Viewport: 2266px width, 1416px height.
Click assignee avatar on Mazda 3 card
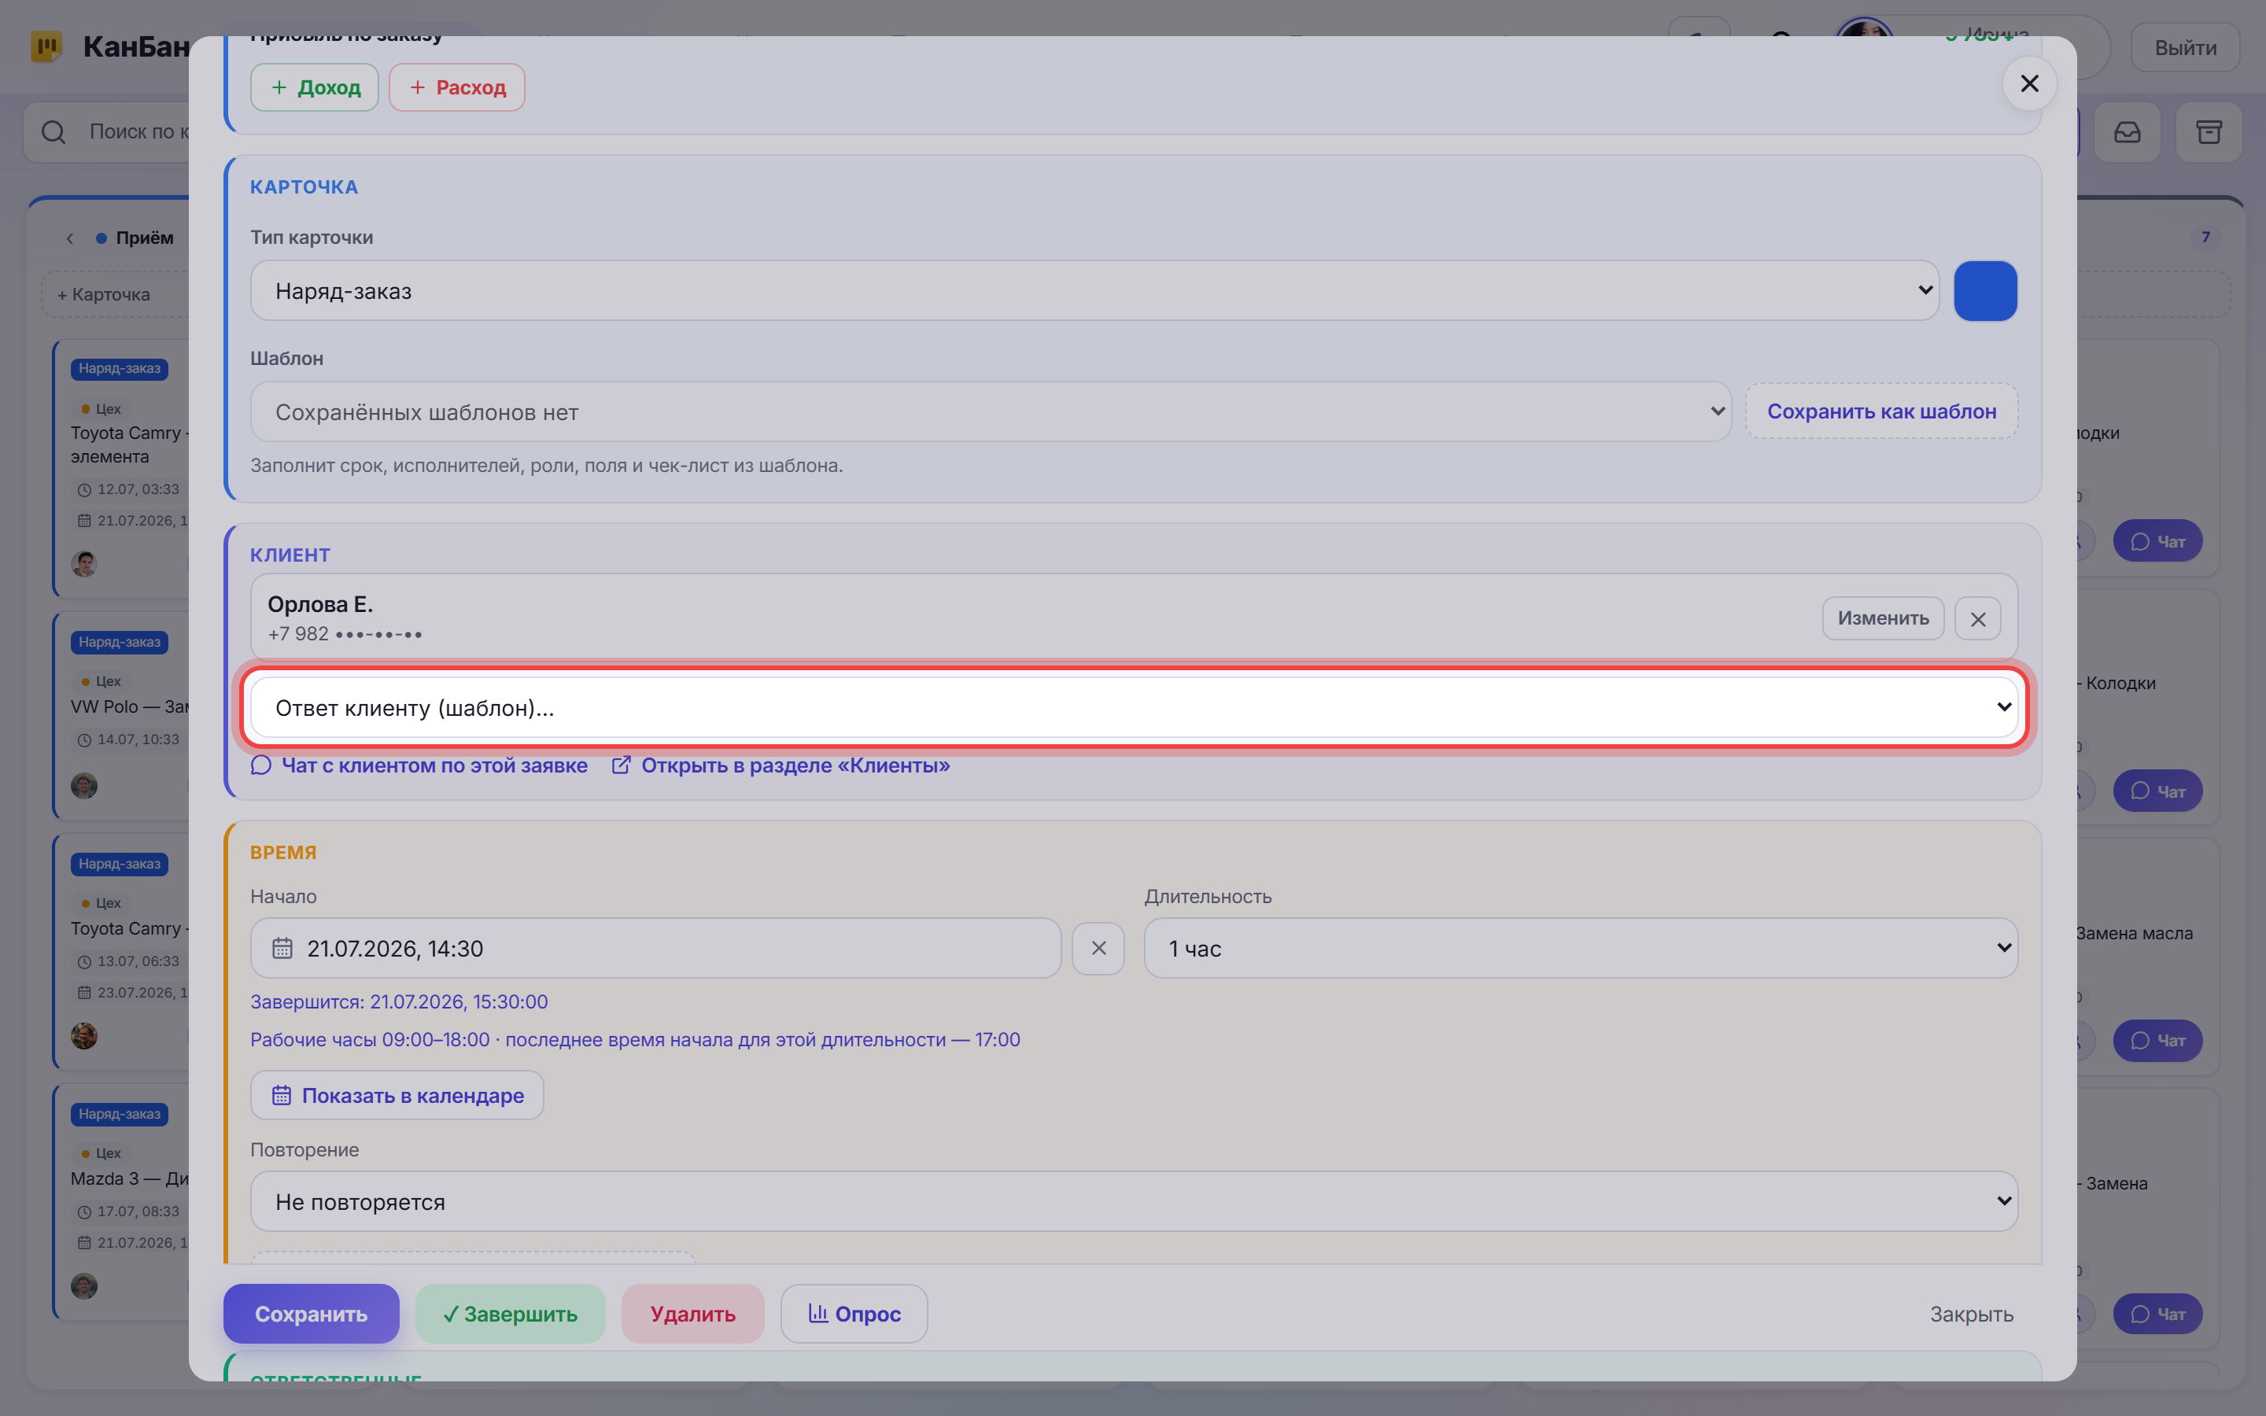coord(84,1286)
